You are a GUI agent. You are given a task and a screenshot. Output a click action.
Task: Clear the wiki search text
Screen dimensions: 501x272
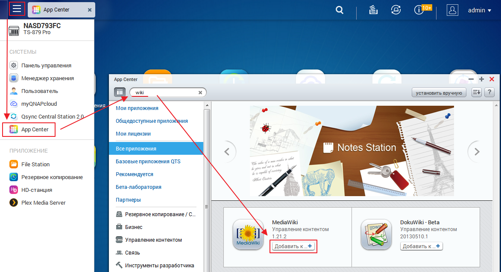[200, 93]
